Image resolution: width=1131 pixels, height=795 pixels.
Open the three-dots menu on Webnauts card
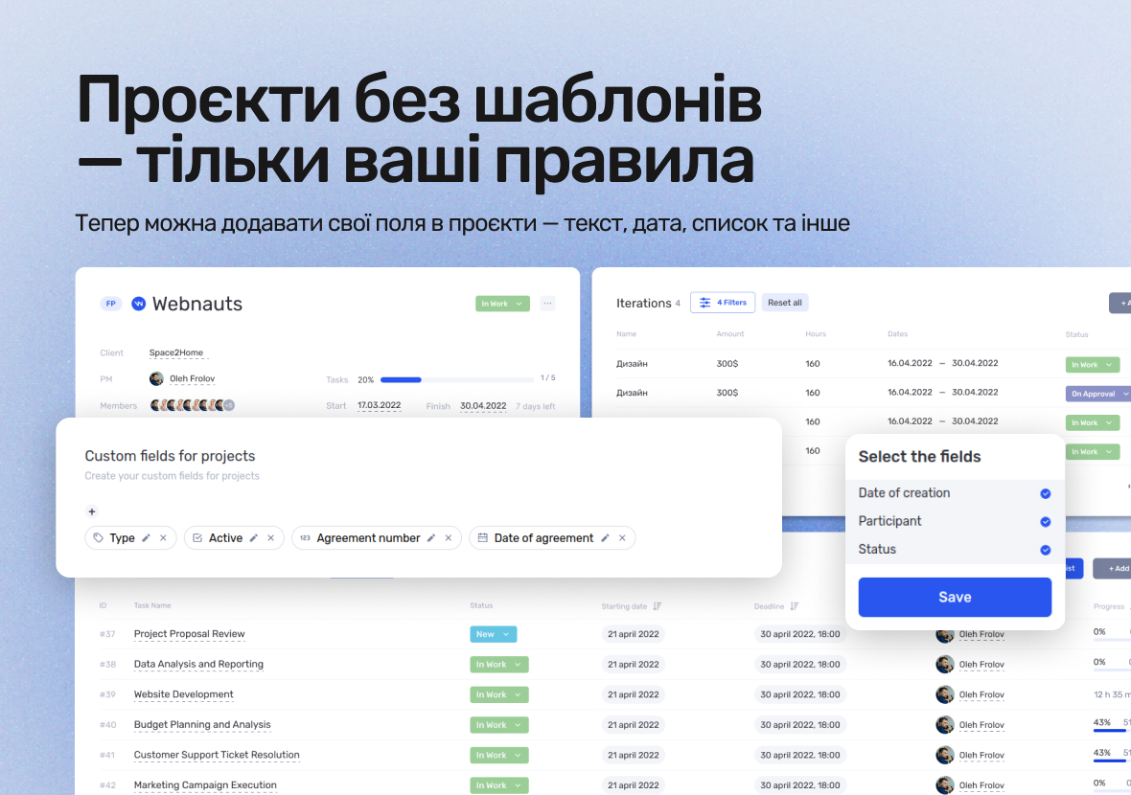pyautogui.click(x=548, y=304)
